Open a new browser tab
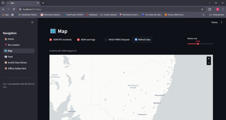Screen dimensions: 226x120 coord(43,3)
